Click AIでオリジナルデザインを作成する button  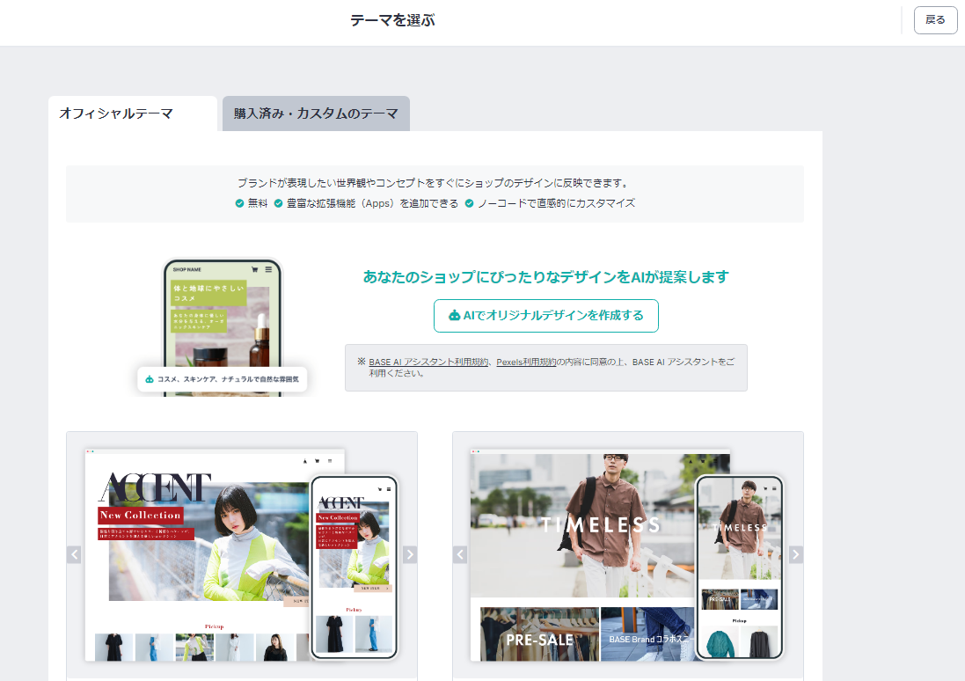pos(546,316)
